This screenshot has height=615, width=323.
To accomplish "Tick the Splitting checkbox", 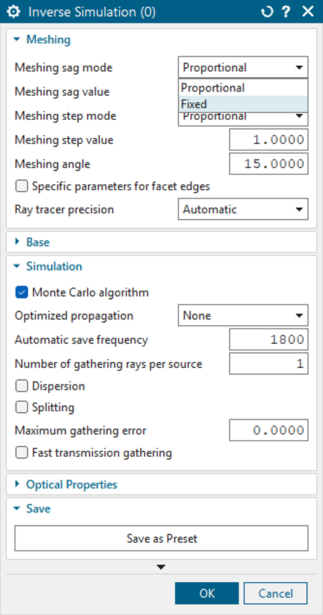I will (22, 407).
